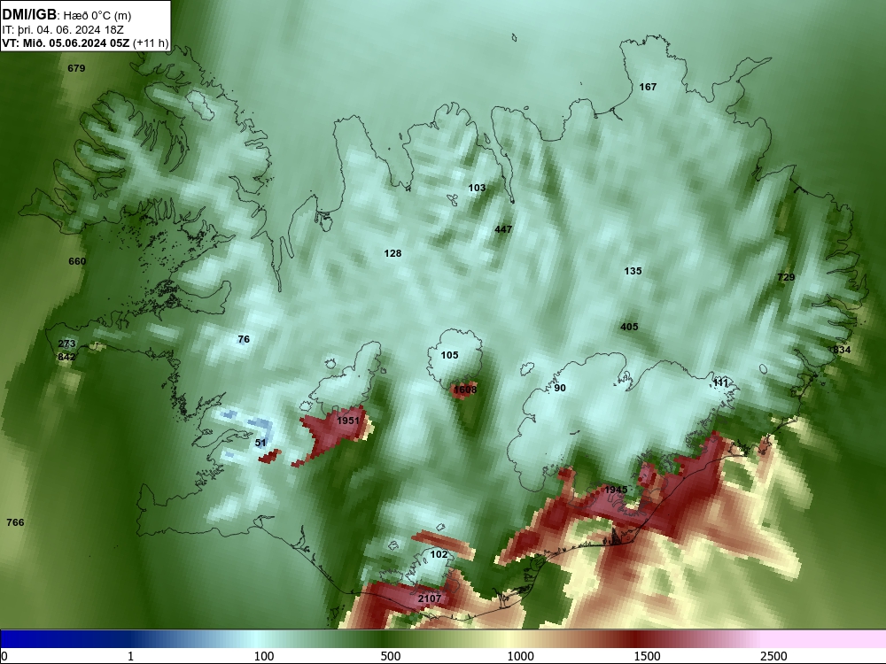This screenshot has height=664, width=886.
Task: Select the 2107 value on the south coast
Action: point(430,598)
